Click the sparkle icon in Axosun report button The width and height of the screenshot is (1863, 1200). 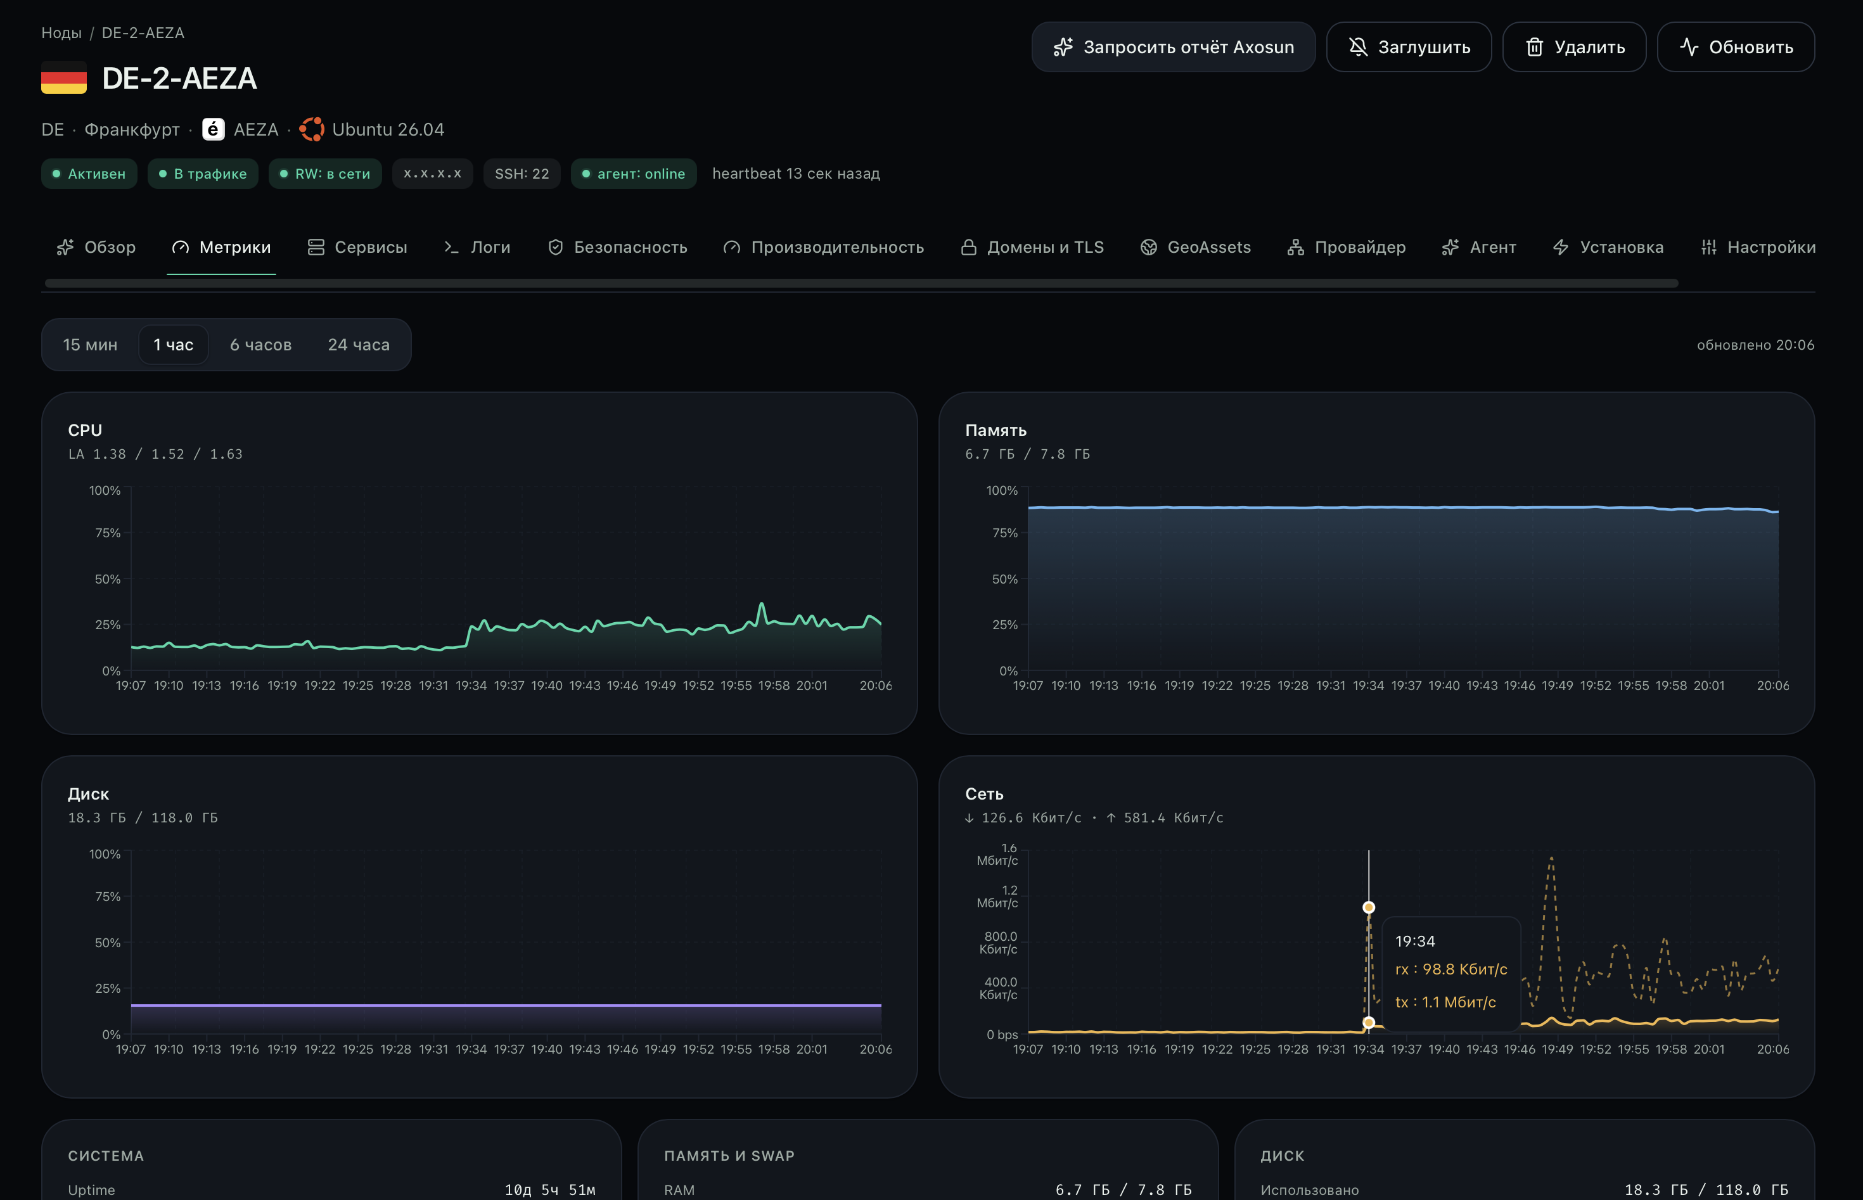coord(1063,48)
